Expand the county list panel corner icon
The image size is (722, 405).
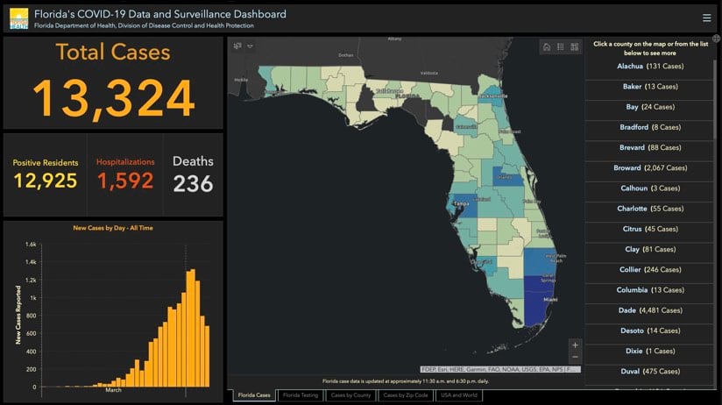click(717, 39)
